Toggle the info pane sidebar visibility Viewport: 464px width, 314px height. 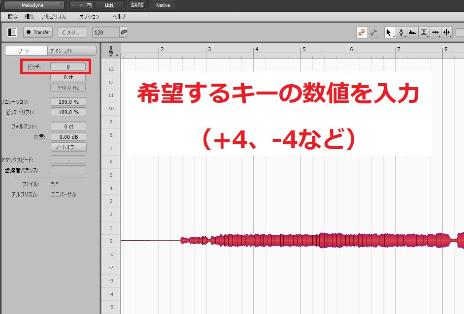(x=13, y=32)
